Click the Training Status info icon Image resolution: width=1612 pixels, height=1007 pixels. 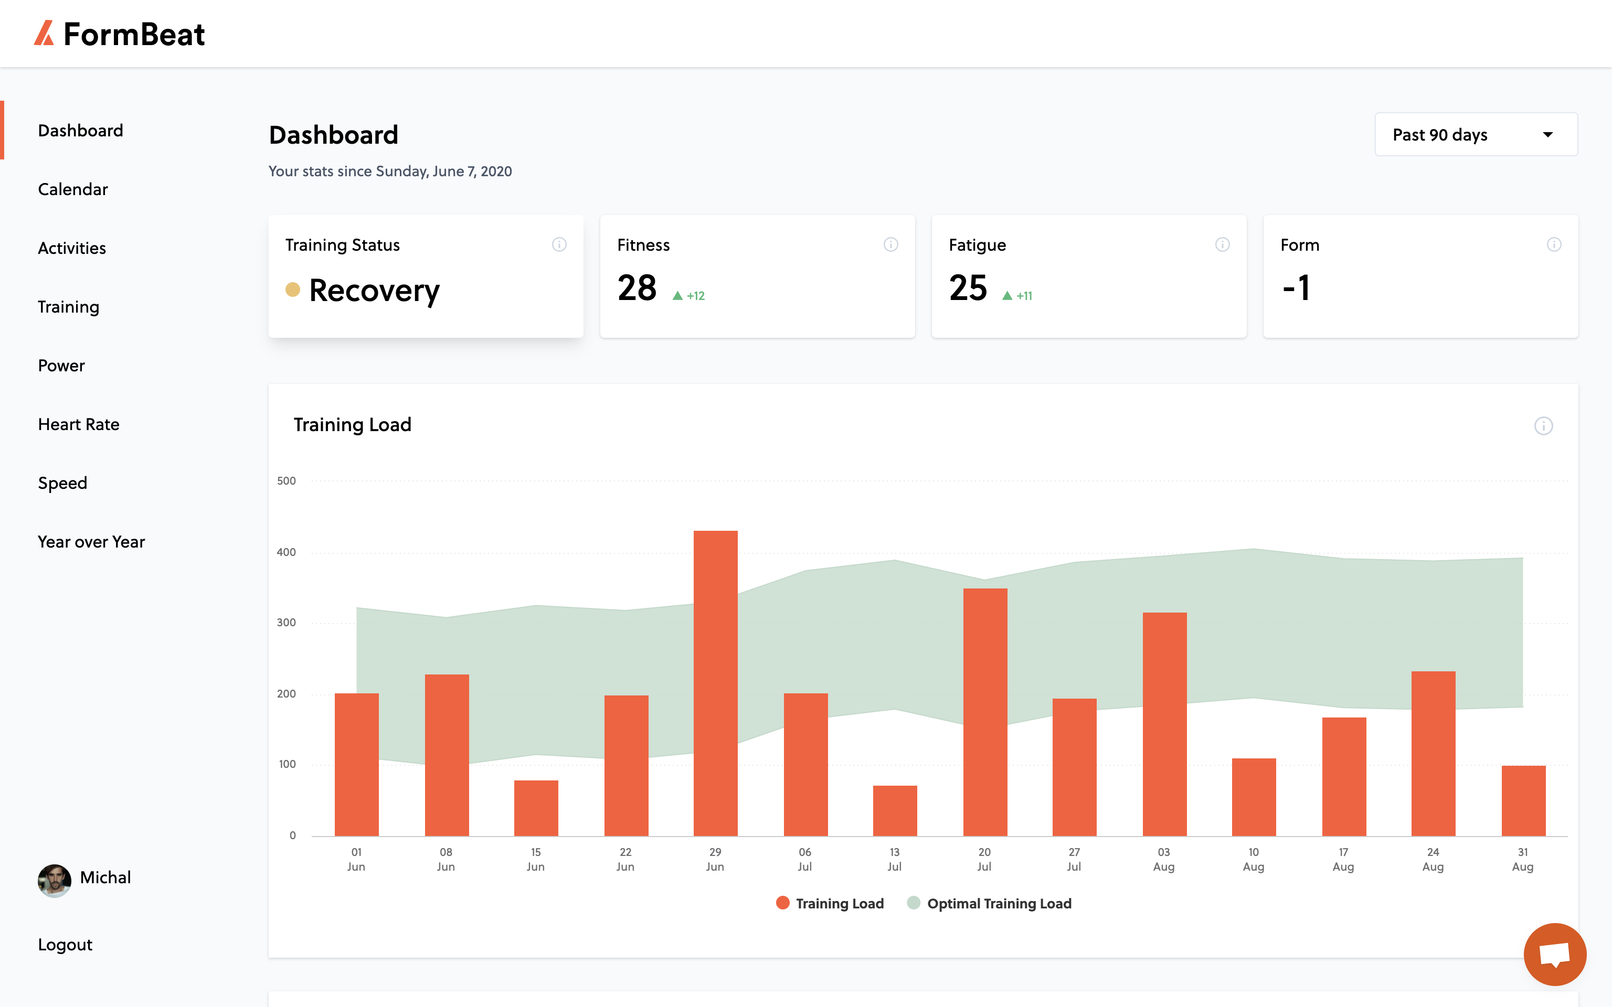[559, 244]
